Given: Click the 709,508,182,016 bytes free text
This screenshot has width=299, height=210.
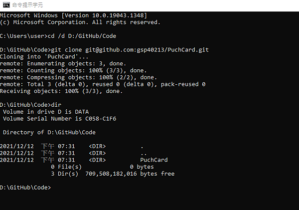Looking at the screenshot, I should tap(130, 174).
